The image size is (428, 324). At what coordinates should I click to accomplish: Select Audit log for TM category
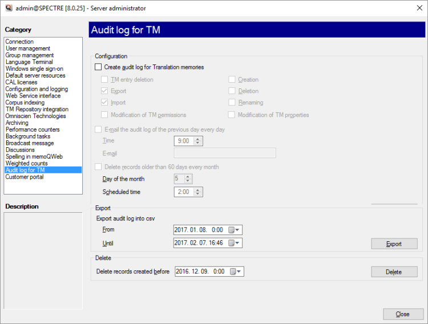click(43, 170)
